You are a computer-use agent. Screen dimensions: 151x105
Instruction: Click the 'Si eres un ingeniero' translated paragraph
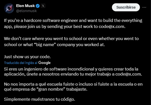coord(73,72)
